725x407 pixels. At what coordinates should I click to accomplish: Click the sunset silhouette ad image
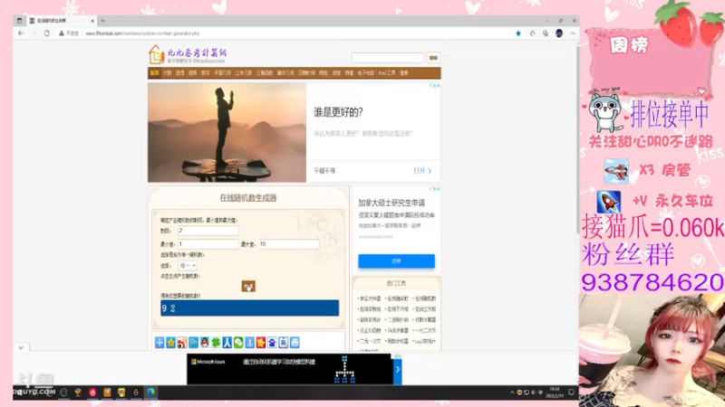(227, 132)
